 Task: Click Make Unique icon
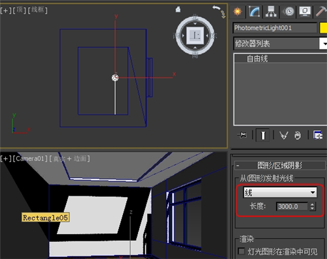(x=284, y=135)
